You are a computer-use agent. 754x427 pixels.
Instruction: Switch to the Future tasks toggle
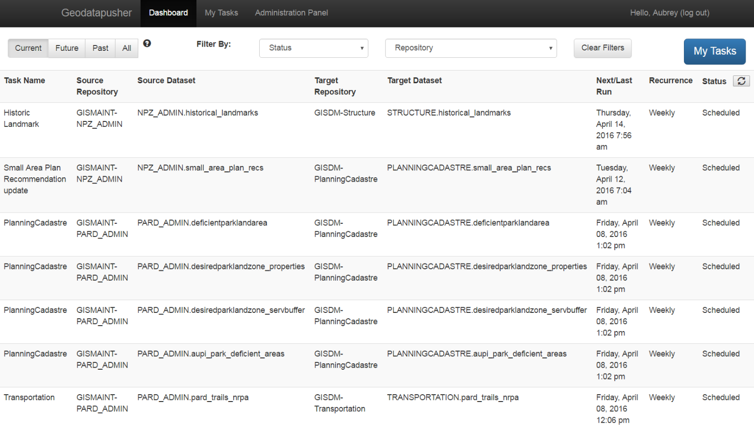(x=67, y=48)
